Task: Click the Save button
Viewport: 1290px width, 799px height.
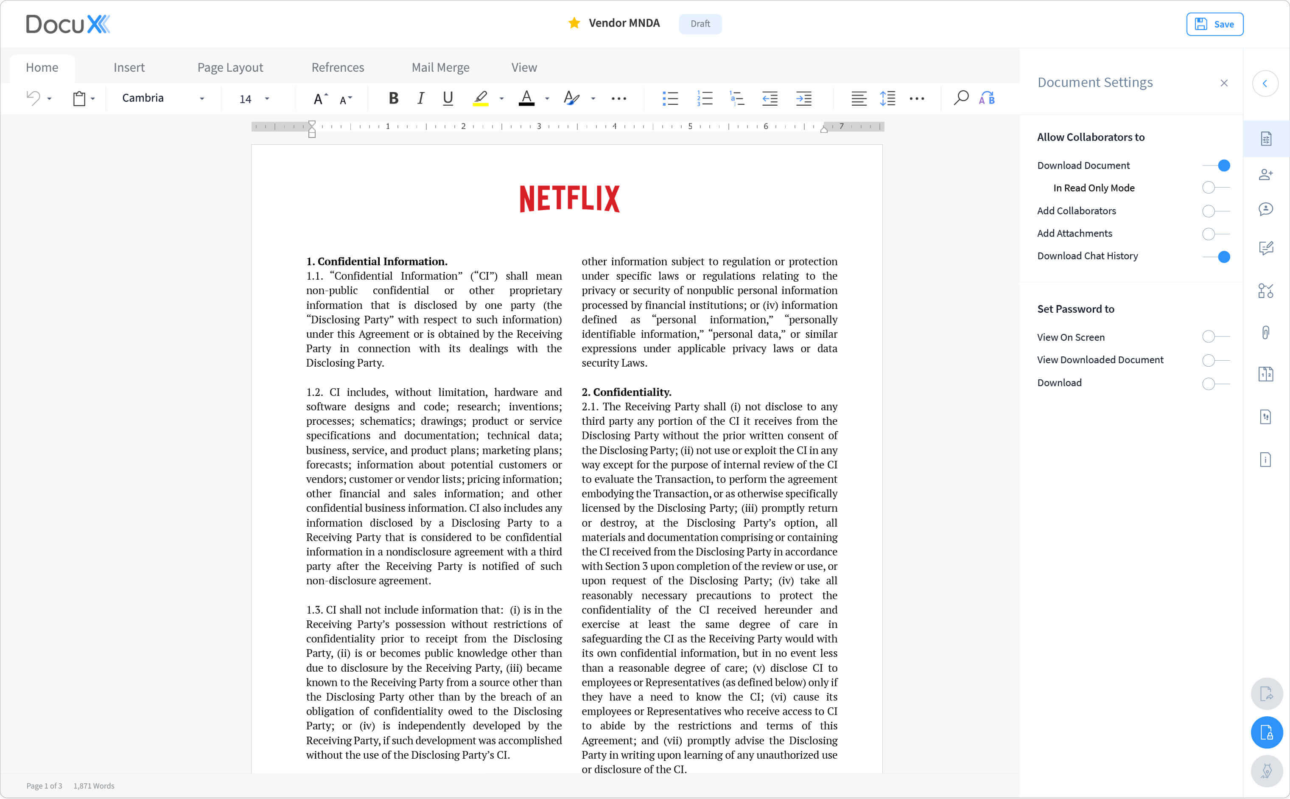Action: point(1214,24)
